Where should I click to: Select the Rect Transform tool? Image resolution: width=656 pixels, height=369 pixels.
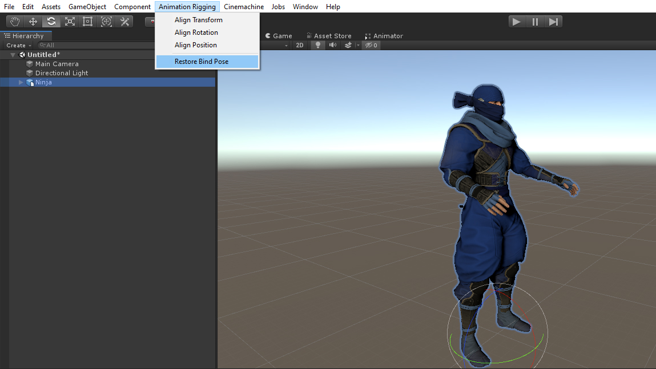[x=88, y=22]
